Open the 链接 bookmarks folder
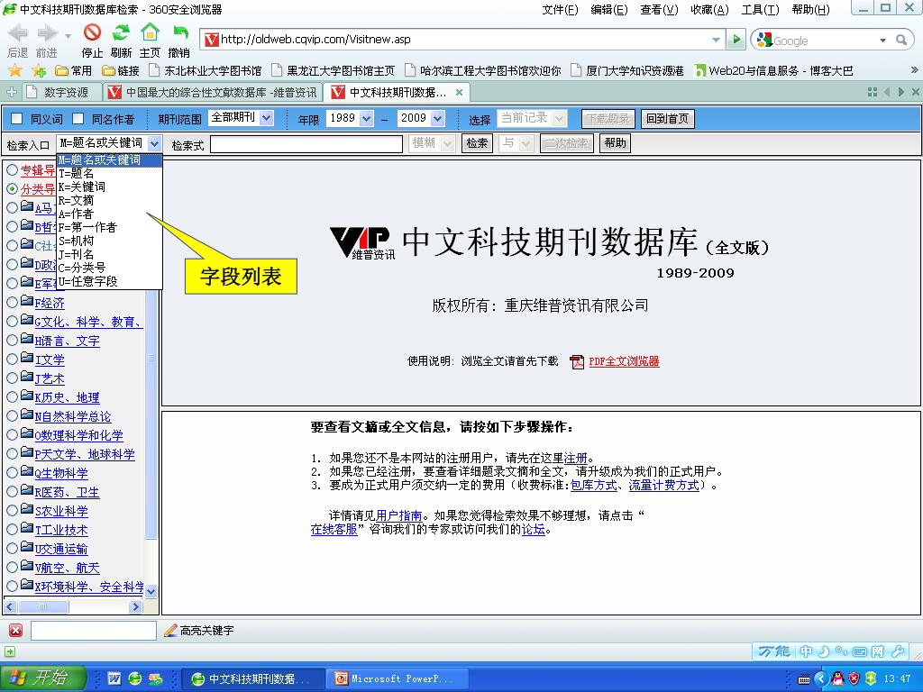This screenshot has height=692, width=923. [x=121, y=70]
